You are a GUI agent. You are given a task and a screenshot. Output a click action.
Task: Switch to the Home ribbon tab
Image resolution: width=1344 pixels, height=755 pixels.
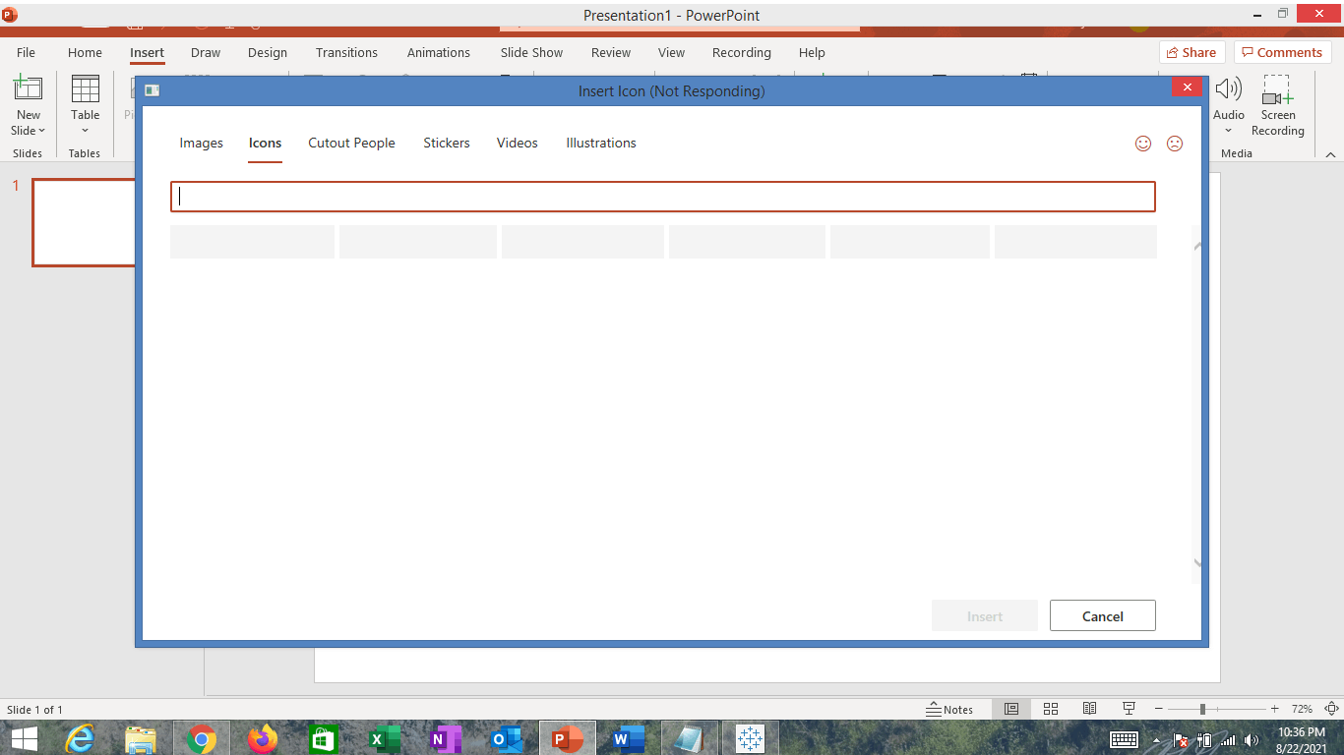85,53
